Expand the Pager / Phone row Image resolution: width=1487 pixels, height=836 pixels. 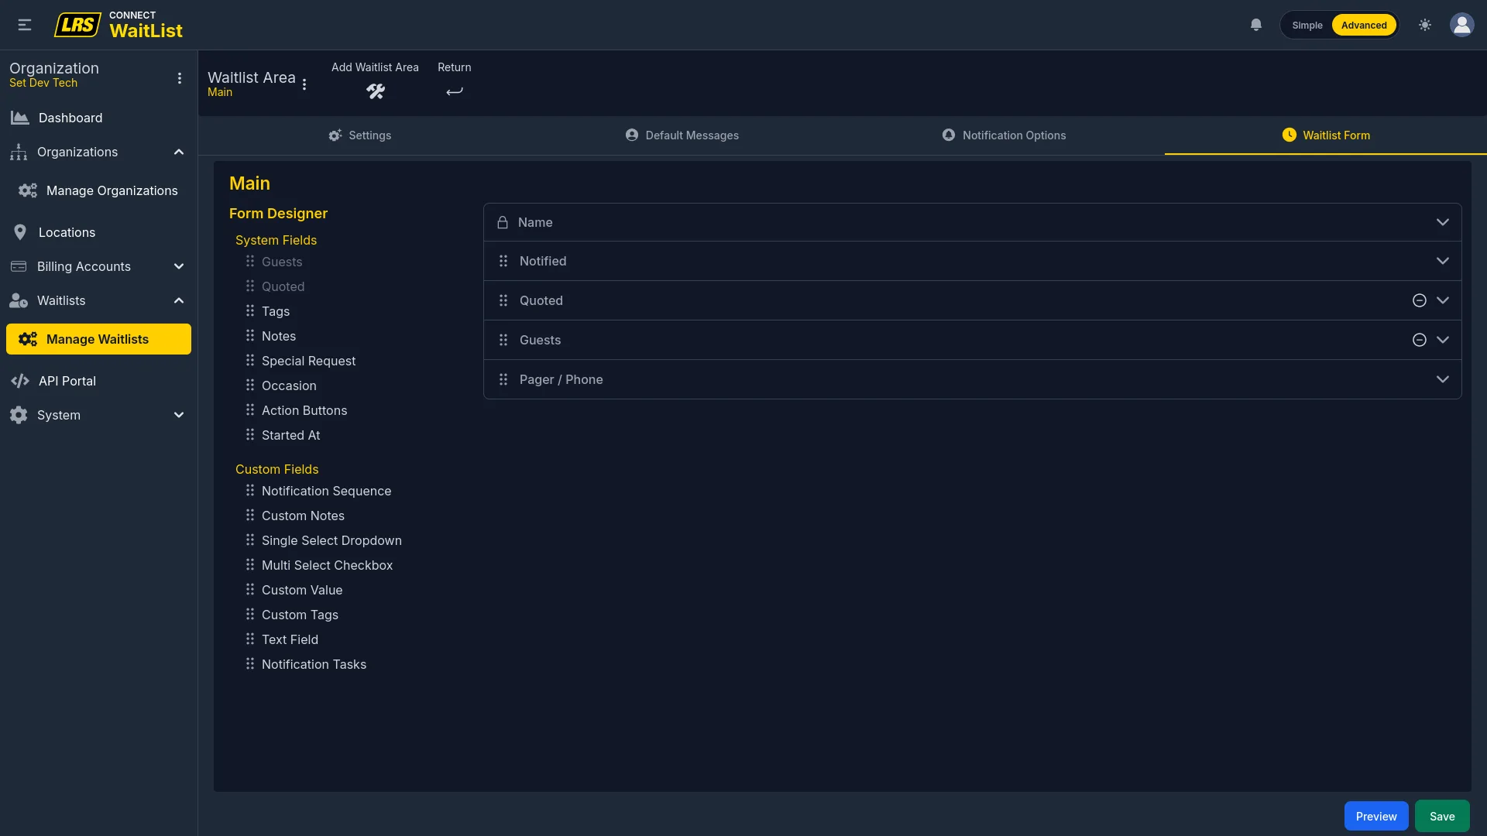pos(1443,379)
